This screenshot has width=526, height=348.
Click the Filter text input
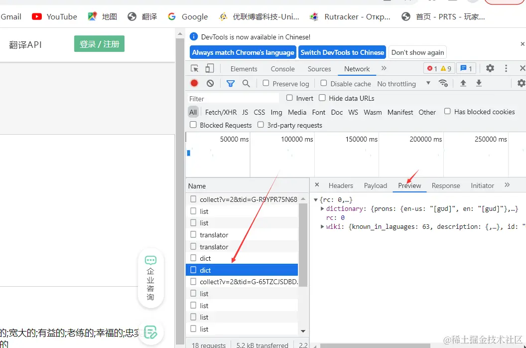coord(233,98)
